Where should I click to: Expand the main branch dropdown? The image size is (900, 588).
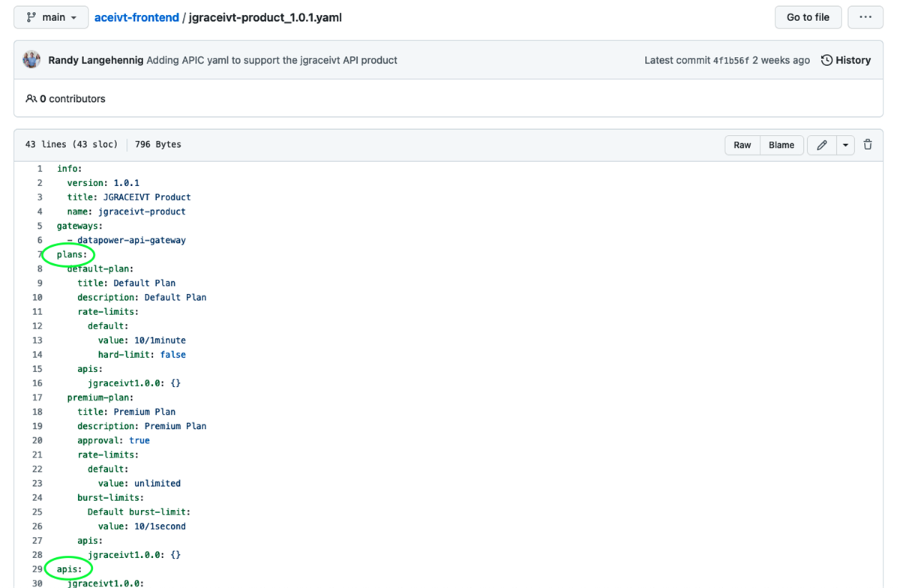(x=50, y=16)
